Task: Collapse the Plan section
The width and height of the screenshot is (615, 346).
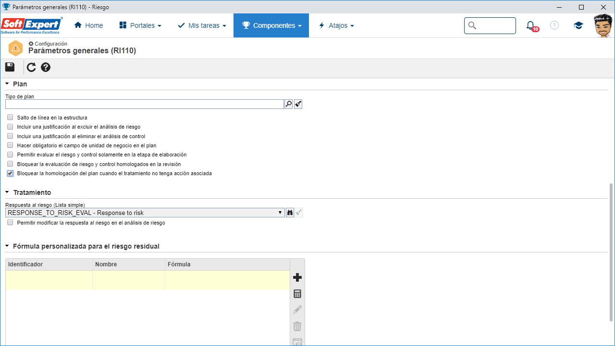Action: (x=16, y=84)
